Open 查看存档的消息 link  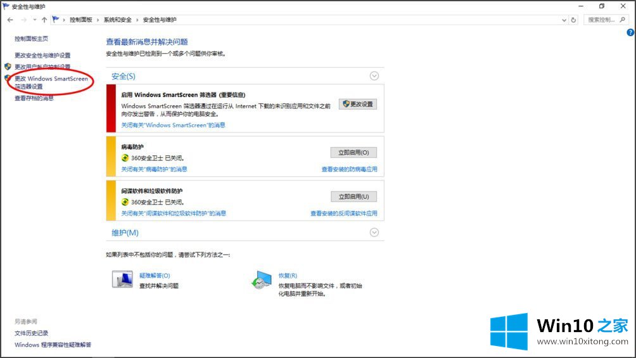click(x=34, y=98)
